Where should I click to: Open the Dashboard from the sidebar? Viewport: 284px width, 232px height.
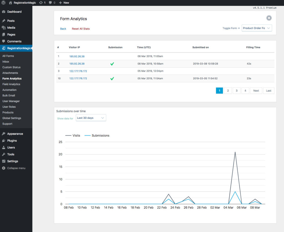tap(14, 12)
